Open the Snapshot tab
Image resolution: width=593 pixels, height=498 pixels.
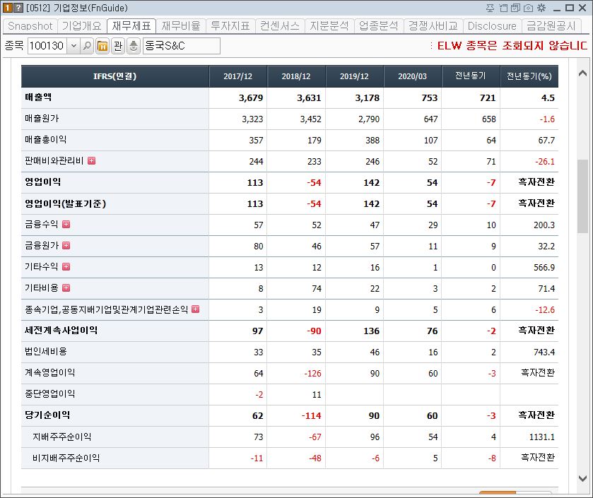29,25
